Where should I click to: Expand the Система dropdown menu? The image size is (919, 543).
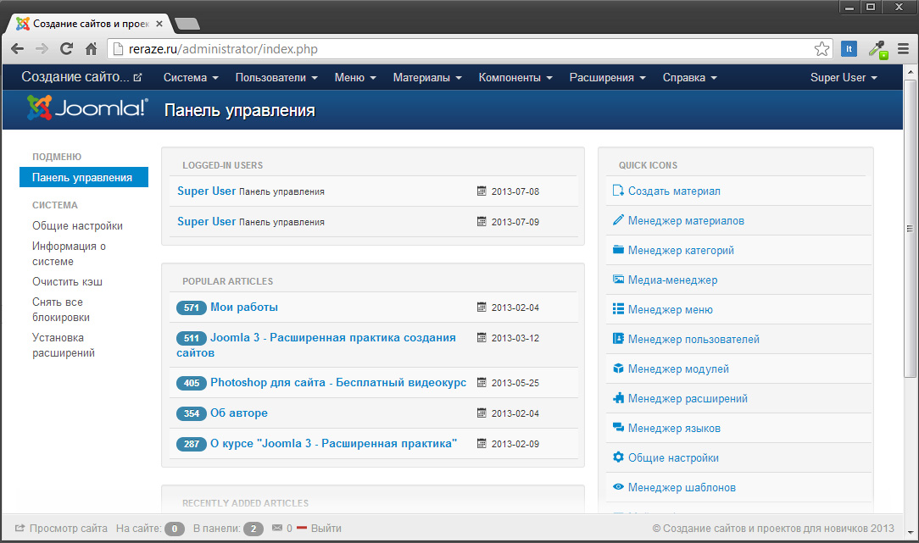[191, 78]
